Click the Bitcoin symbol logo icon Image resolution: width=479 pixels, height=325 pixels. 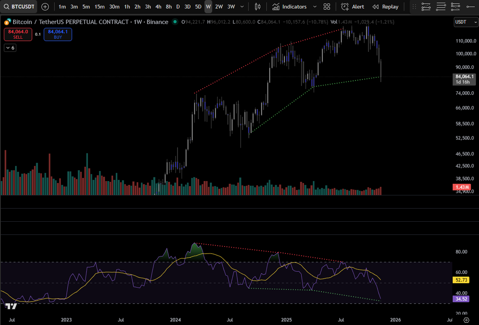pos(7,22)
